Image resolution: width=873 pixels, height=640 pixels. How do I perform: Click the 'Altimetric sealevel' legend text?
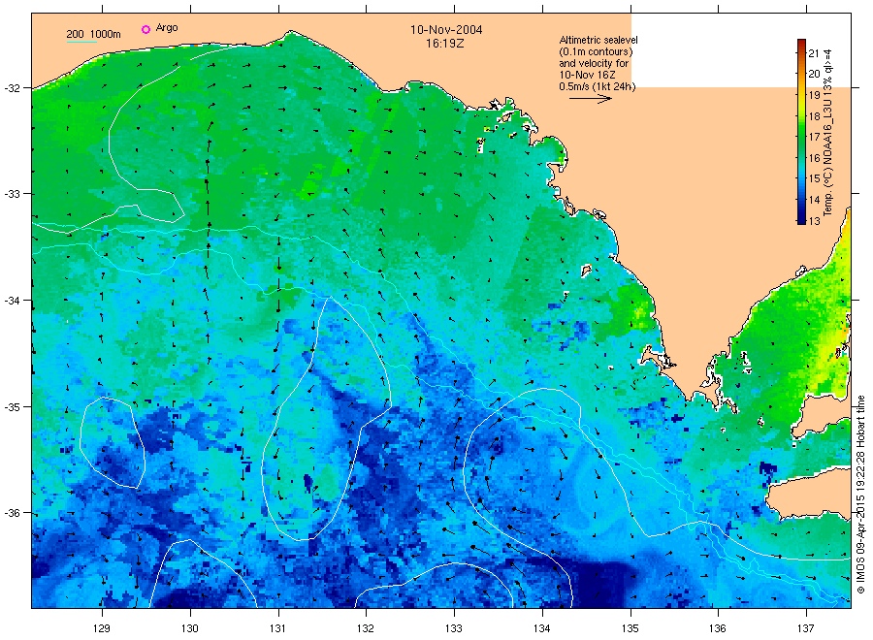(x=598, y=40)
